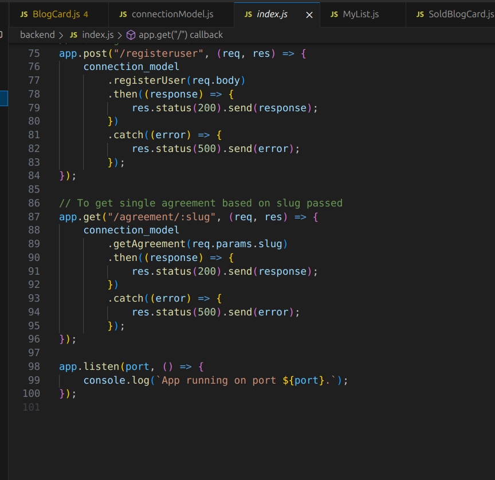Select the MyList.js tab

tap(360, 14)
